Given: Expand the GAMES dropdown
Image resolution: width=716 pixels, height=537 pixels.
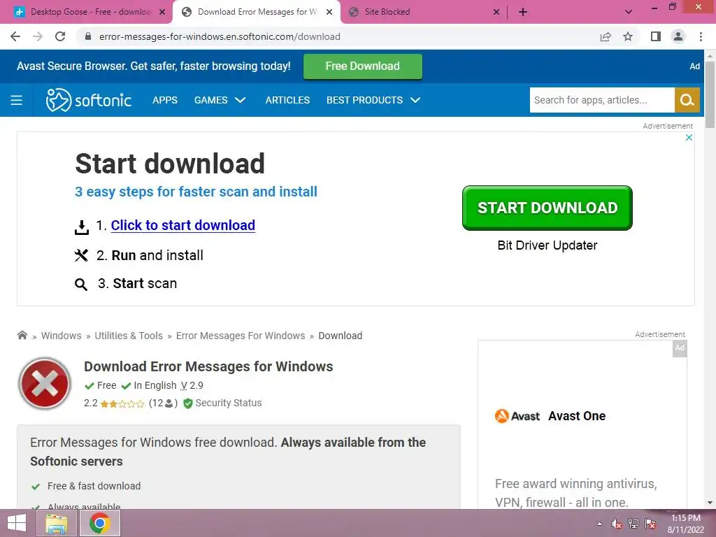Looking at the screenshot, I should 220,100.
